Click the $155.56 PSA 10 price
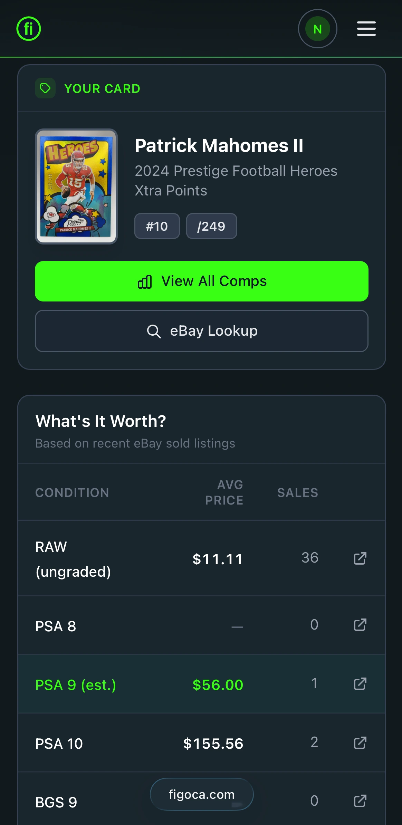402x825 pixels. (213, 744)
